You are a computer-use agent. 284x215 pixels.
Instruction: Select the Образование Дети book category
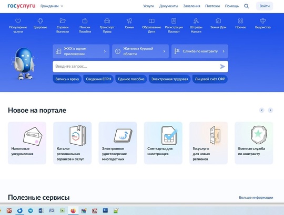point(151,26)
